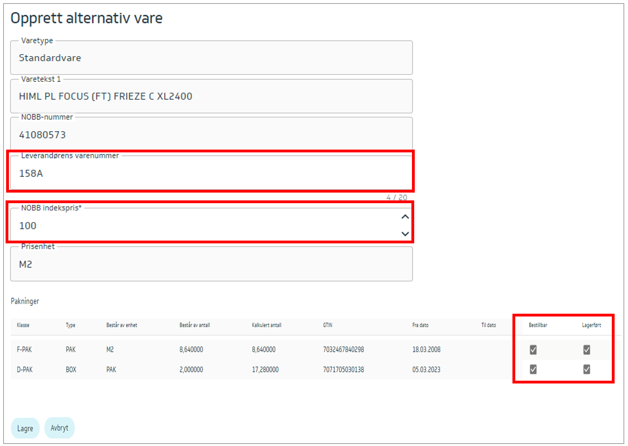Image resolution: width=628 pixels, height=446 pixels.
Task: Click the NOBB-nummer field with 41080573
Action: (x=211, y=135)
